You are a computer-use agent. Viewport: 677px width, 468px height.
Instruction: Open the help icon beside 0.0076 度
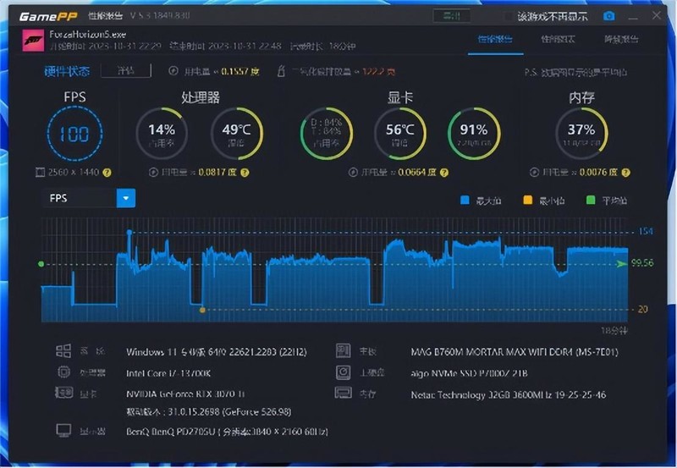tap(625, 173)
